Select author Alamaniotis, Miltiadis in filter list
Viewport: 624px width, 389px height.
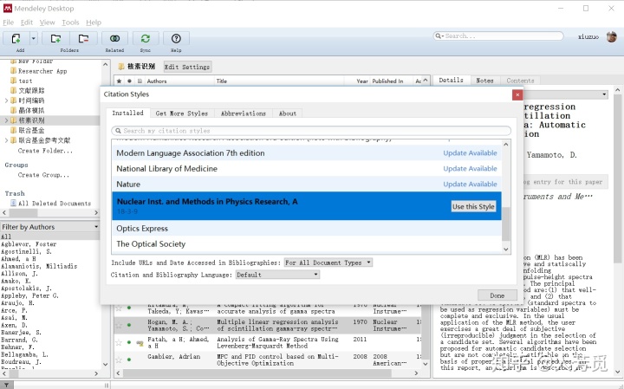39,266
